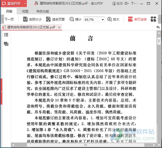
Task: Select the double-page layout icon
Action: click(153, 19)
